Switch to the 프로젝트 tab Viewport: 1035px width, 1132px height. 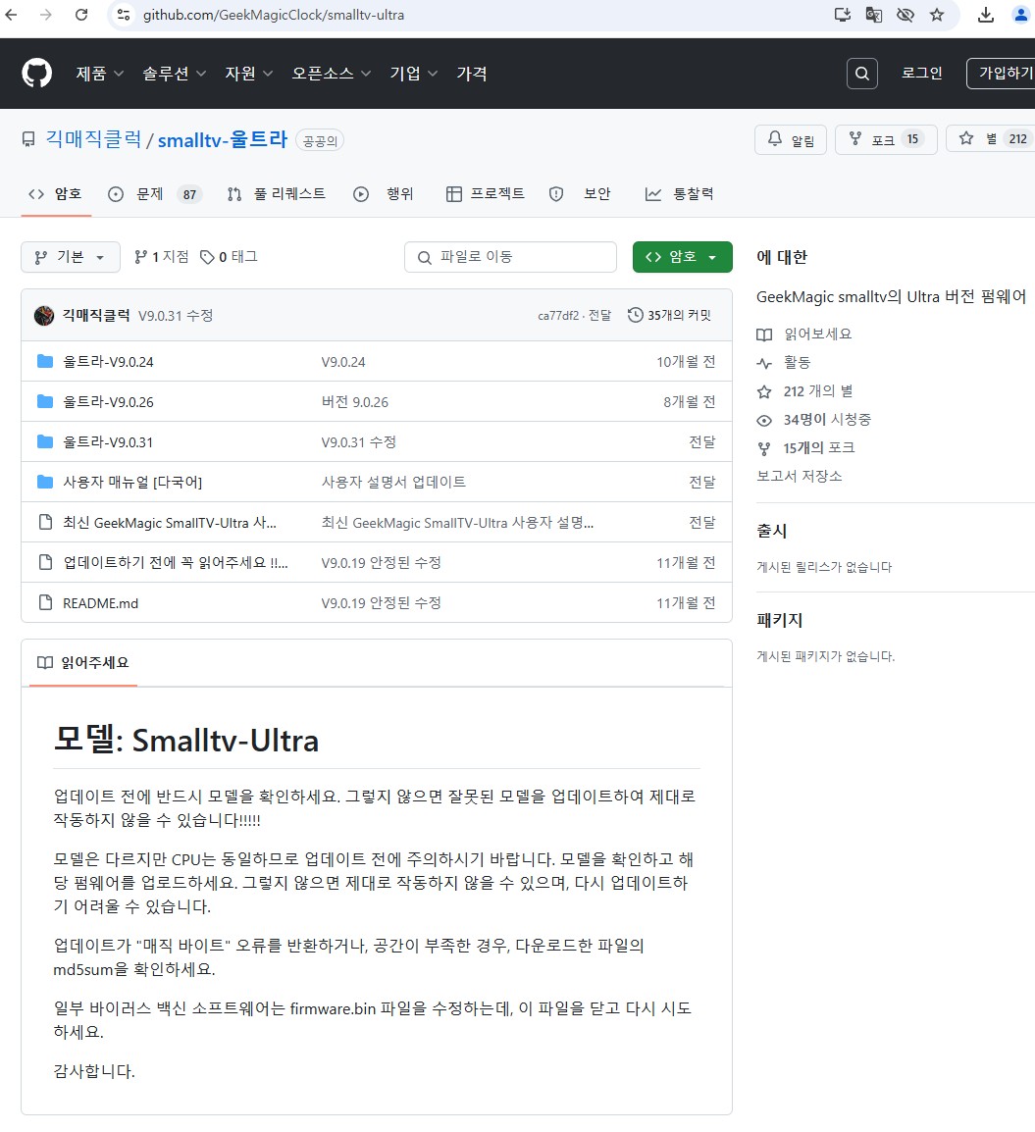tap(486, 193)
